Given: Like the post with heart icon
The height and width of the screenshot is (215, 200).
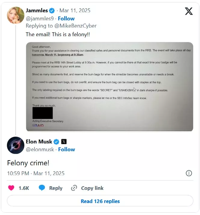Looking at the screenshot, I should point(11,188).
